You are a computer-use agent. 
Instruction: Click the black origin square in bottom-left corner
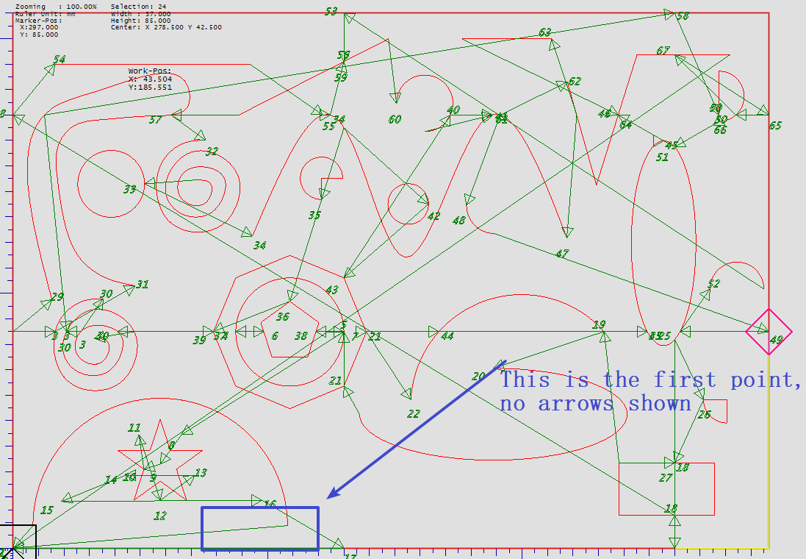point(18,541)
